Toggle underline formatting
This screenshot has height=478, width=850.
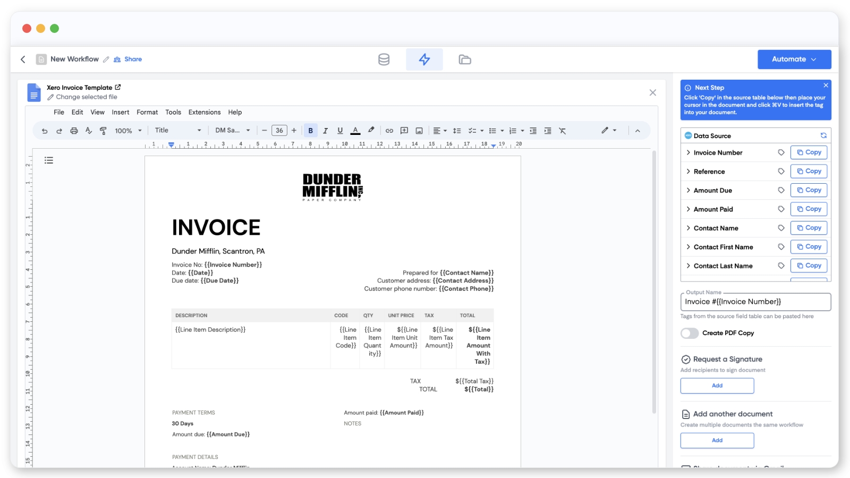(x=340, y=131)
